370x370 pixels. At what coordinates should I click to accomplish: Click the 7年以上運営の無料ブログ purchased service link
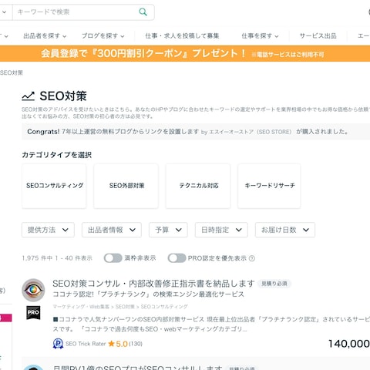click(x=130, y=132)
